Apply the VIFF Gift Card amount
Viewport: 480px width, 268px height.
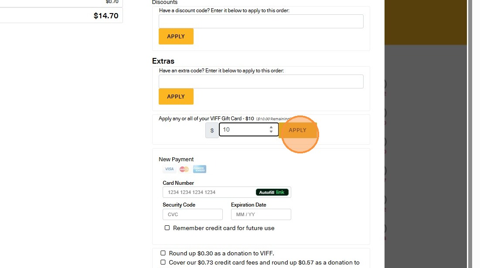[x=298, y=130]
